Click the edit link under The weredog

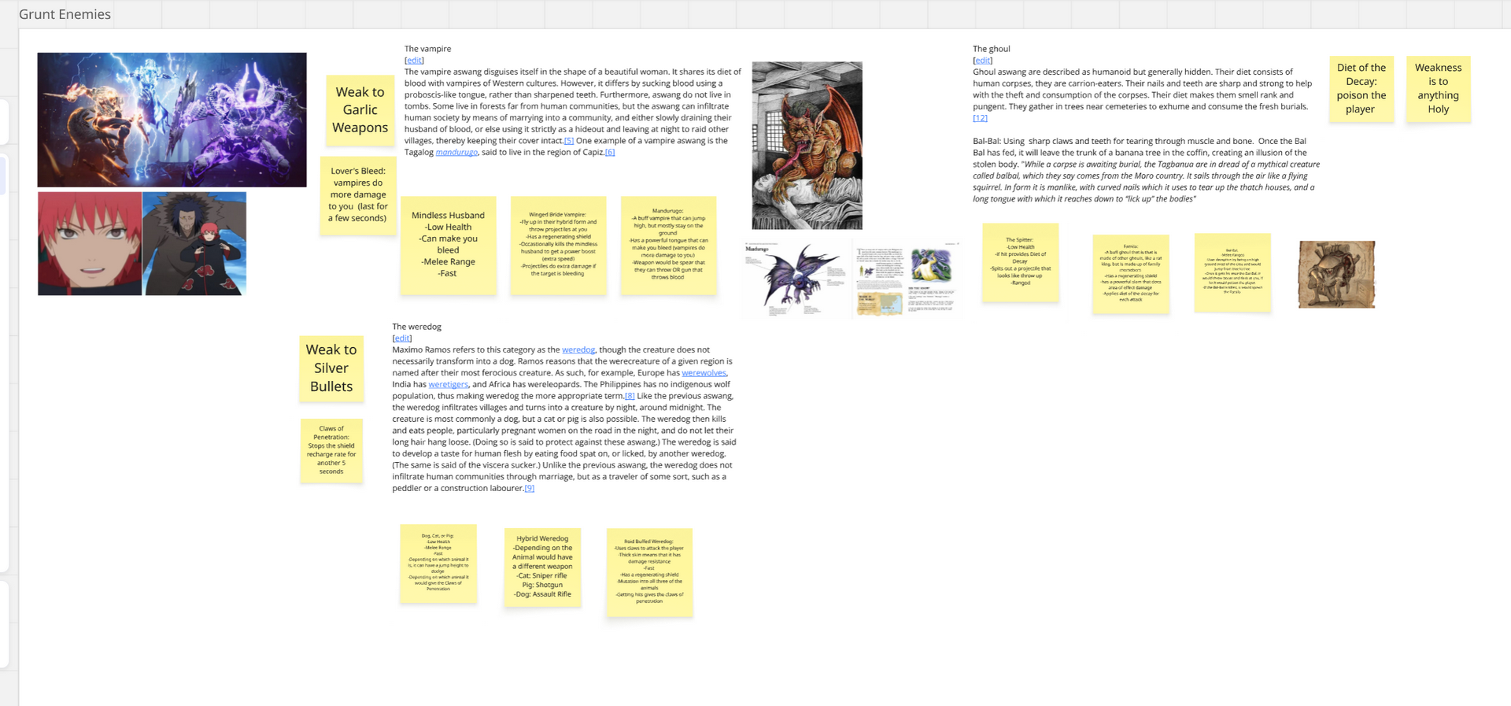(x=402, y=338)
